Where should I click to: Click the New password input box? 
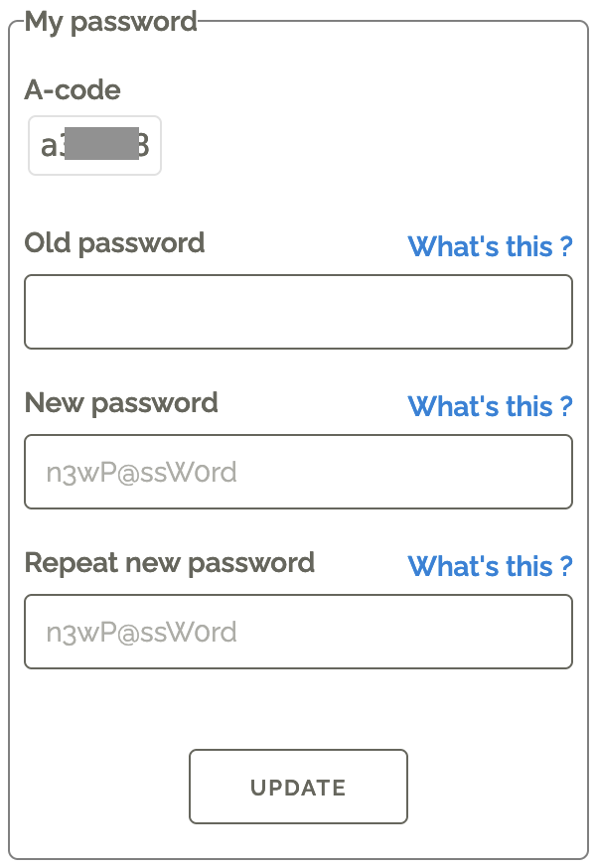(298, 472)
